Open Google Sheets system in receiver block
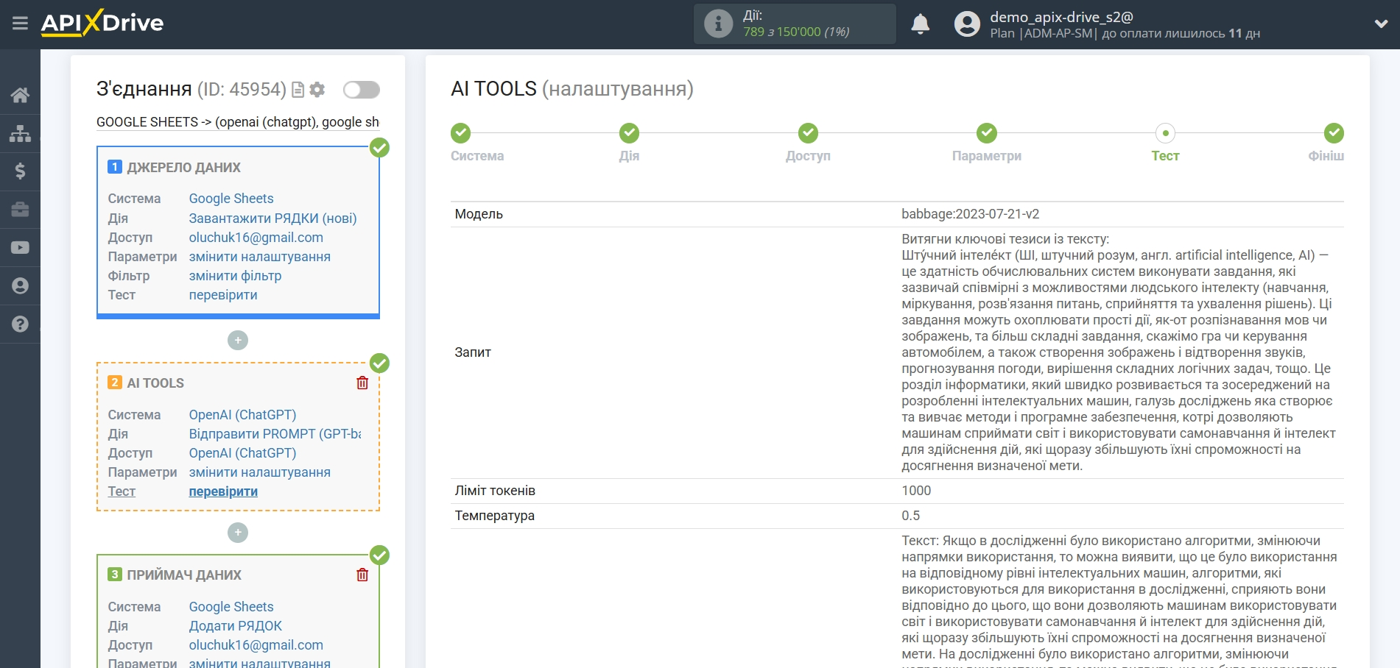This screenshot has height=668, width=1400. click(x=231, y=607)
